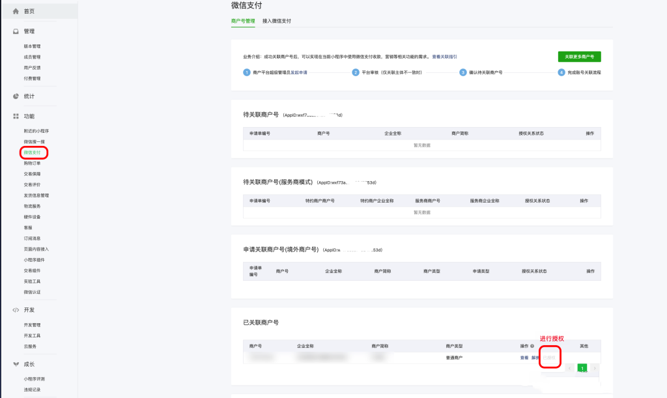Switch to 接入微信支付 tab
667x398 pixels.
(276, 21)
